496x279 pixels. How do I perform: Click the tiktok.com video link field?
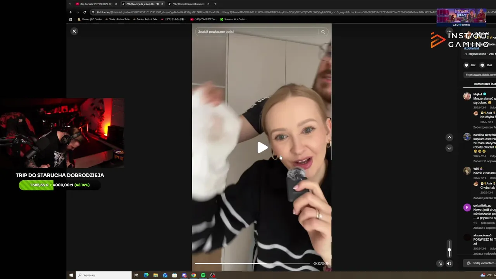pyautogui.click(x=480, y=75)
